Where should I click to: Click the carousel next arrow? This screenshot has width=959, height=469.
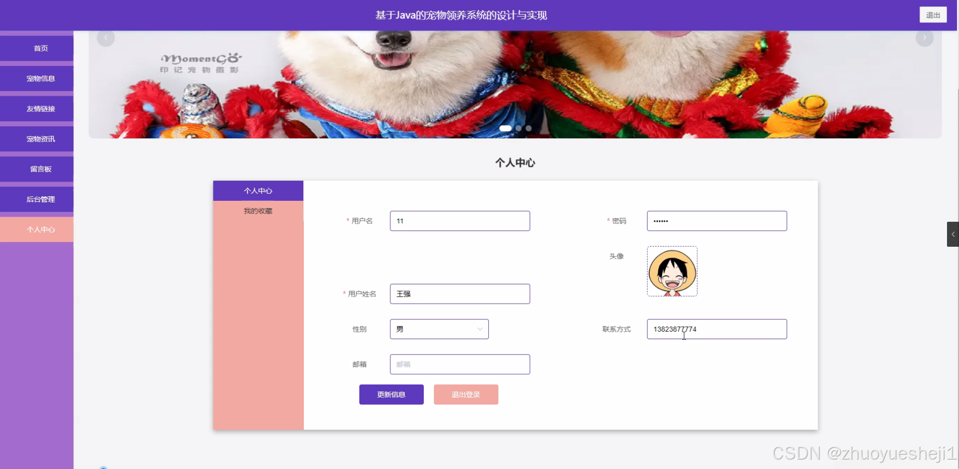(925, 37)
